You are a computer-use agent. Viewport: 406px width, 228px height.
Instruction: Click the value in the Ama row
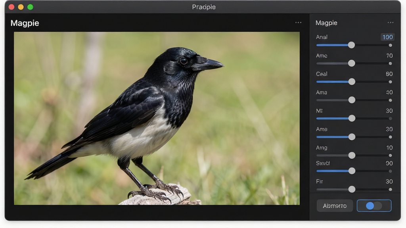click(x=389, y=92)
